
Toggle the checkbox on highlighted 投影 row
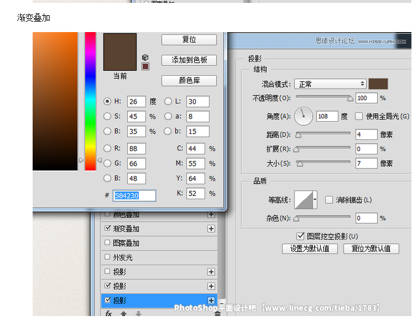107,300
